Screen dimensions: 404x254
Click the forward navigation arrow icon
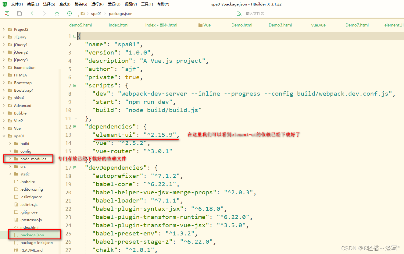[44, 13]
